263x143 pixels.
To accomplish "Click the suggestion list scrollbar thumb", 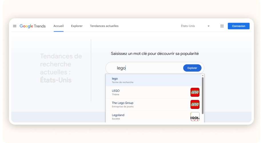I will pyautogui.click(x=203, y=96).
